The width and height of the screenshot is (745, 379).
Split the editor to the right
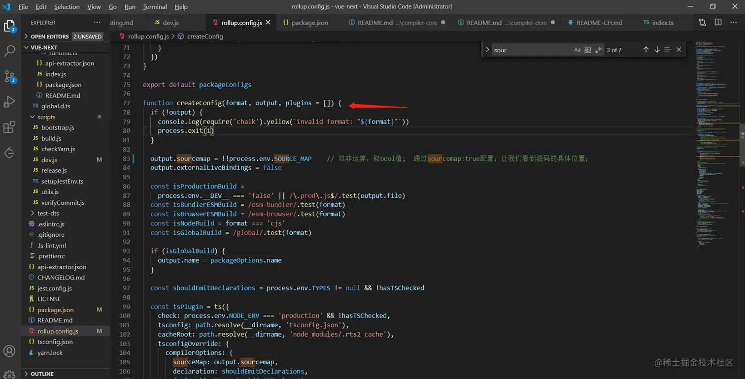(x=718, y=23)
